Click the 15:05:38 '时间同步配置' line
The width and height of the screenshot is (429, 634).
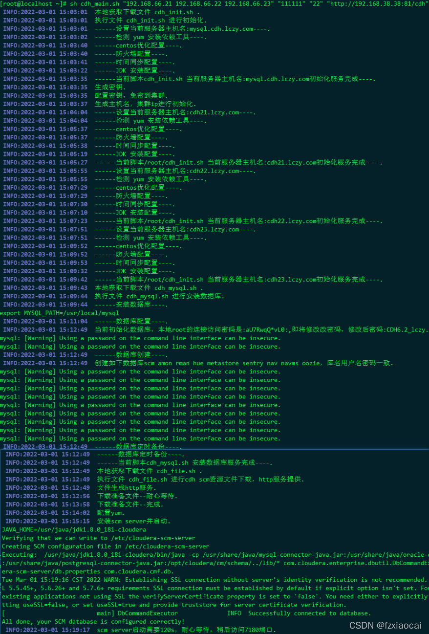point(89,146)
